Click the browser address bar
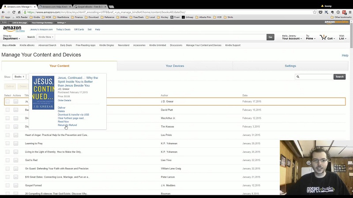Screen dimensions: 353x198 (x=169, y=12)
